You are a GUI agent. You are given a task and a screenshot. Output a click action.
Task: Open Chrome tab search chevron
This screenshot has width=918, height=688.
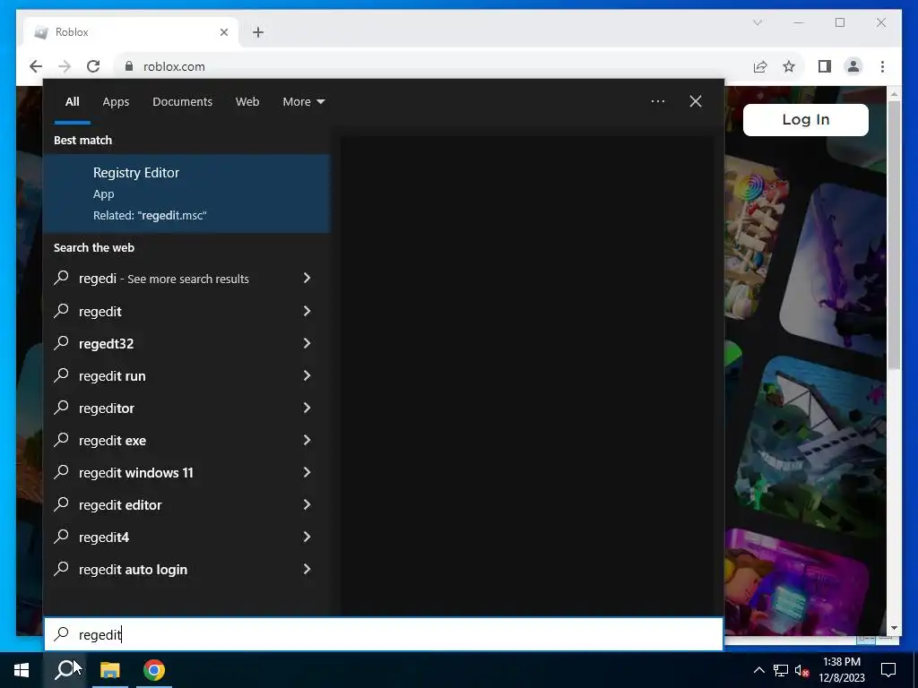pyautogui.click(x=757, y=22)
